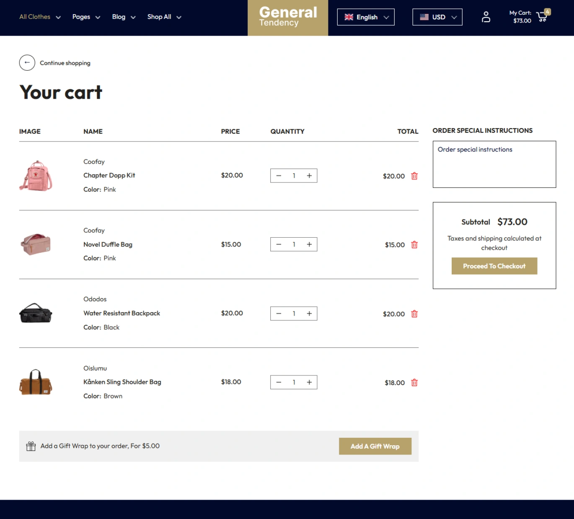
Task: Decrease quantity of Novel Duffle Bag
Action: point(279,244)
